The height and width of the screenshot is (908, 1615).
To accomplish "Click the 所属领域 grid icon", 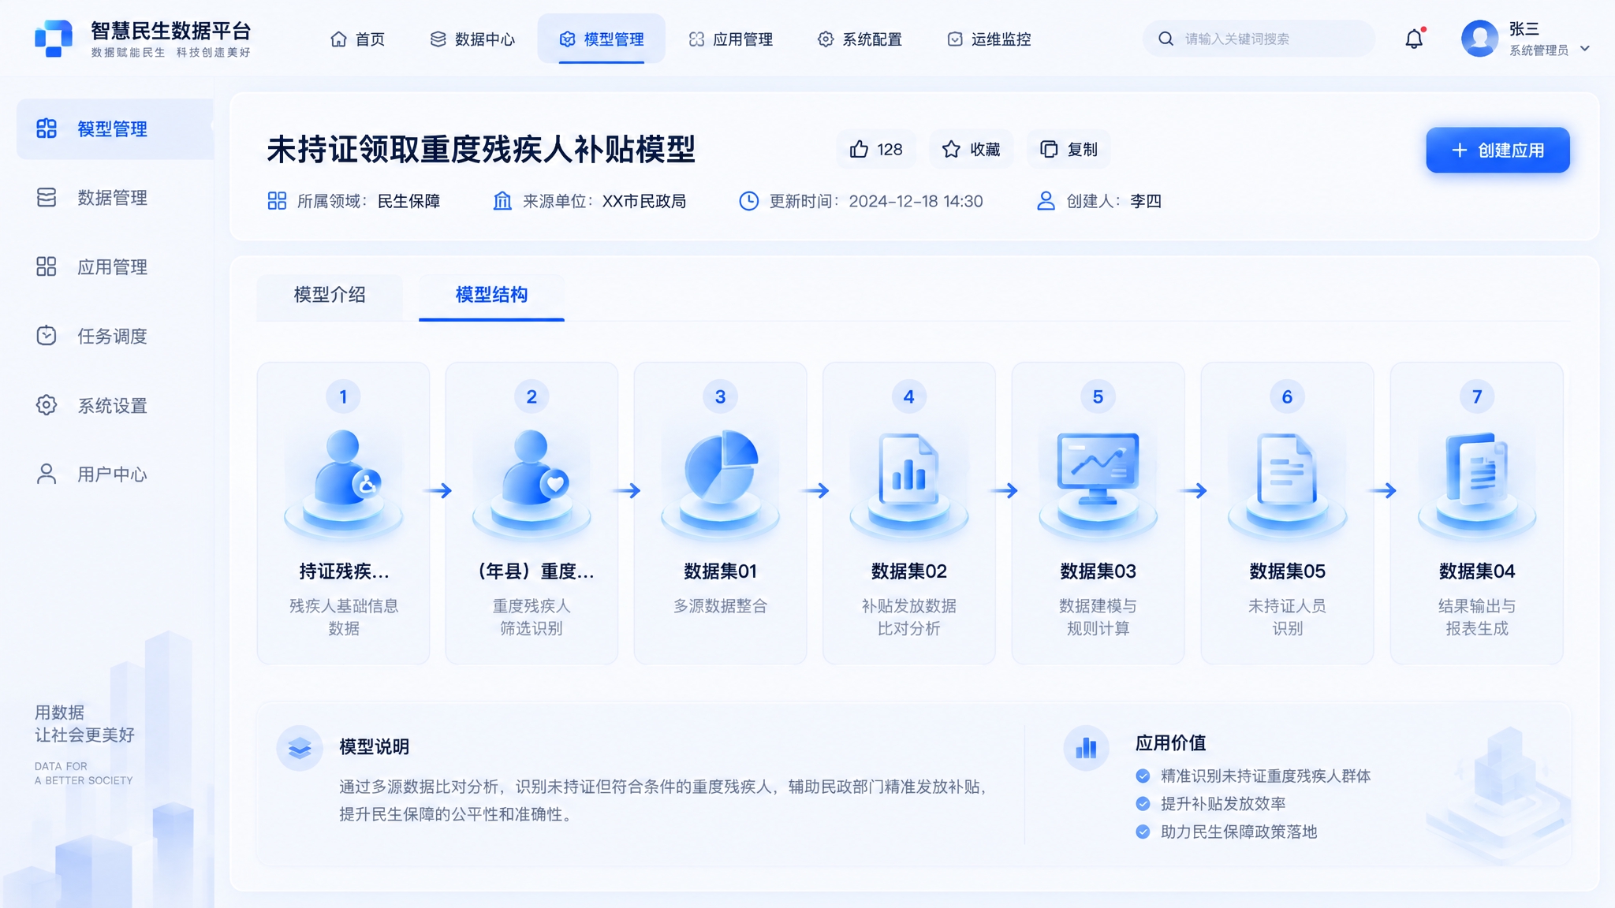I will (x=277, y=201).
